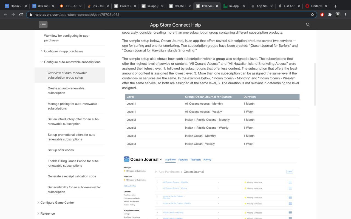The image size is (351, 219).
Task: Bookmark this page with the star icon
Action: [x=312, y=15]
